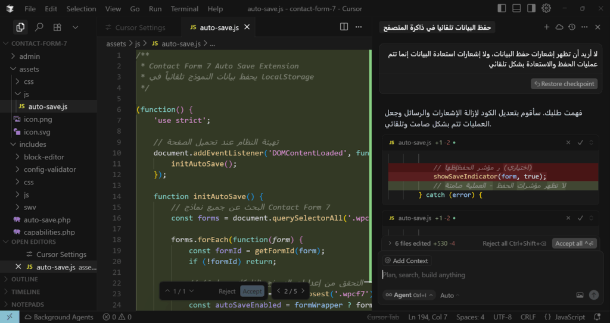Open the File menu
This screenshot has width=610, height=323.
[x=30, y=8]
